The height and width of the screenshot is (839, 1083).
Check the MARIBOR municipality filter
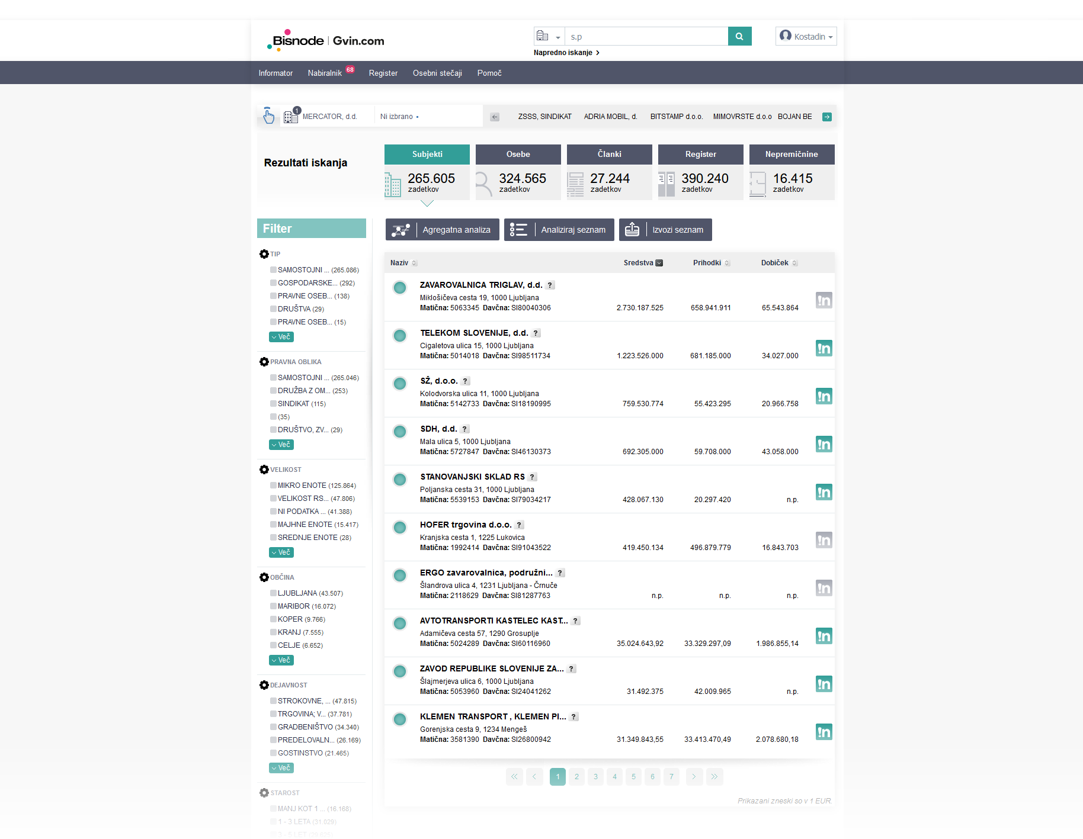pos(273,606)
